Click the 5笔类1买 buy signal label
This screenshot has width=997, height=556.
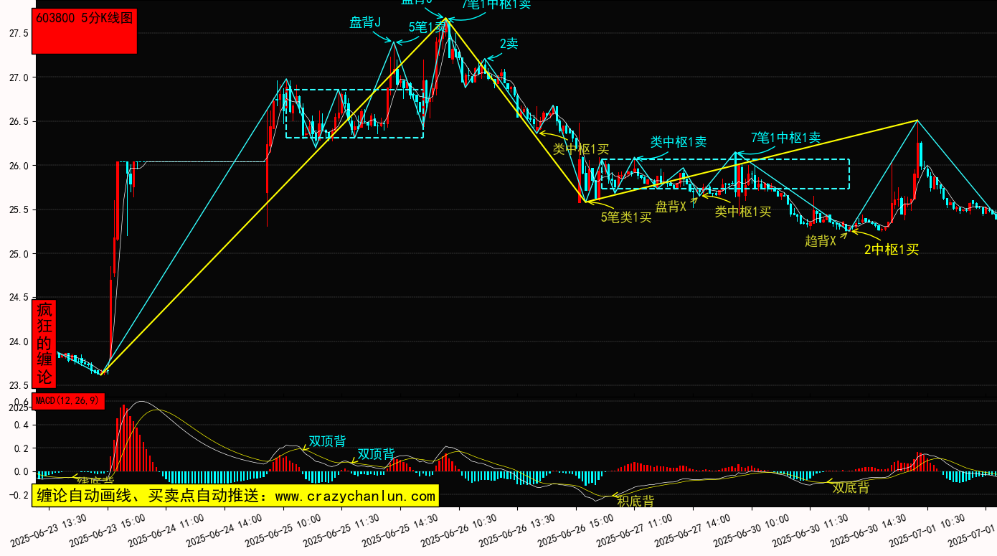[x=626, y=217]
